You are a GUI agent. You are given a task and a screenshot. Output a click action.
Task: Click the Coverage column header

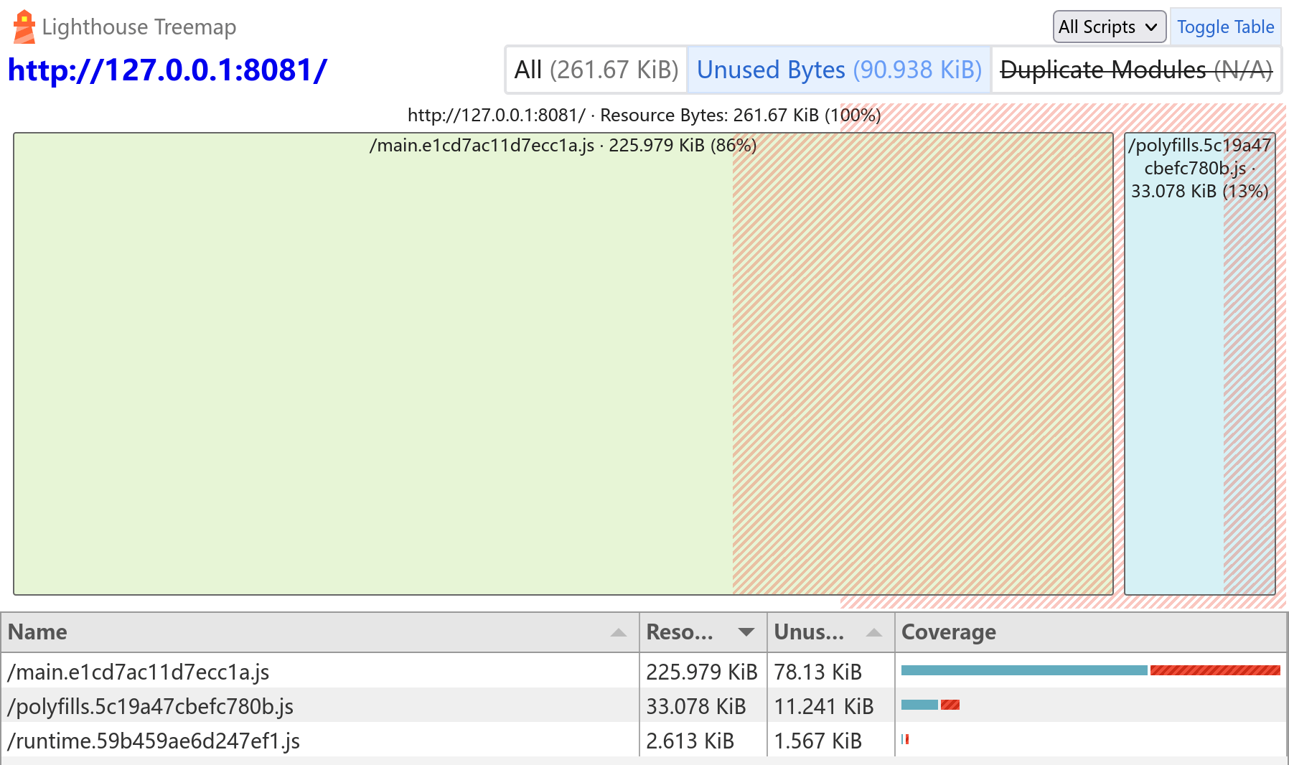(x=1090, y=632)
